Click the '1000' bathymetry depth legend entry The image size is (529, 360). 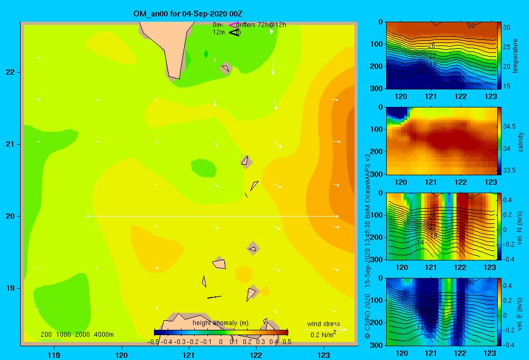[x=63, y=335]
